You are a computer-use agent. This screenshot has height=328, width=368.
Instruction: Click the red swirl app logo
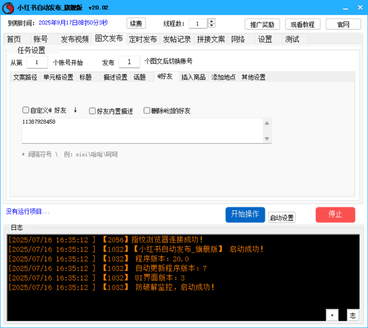tap(8, 8)
